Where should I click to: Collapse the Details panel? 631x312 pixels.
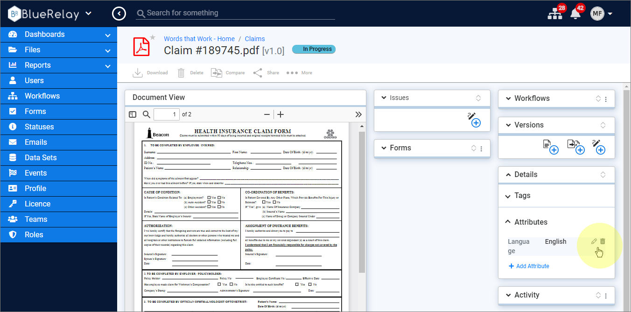pos(508,175)
